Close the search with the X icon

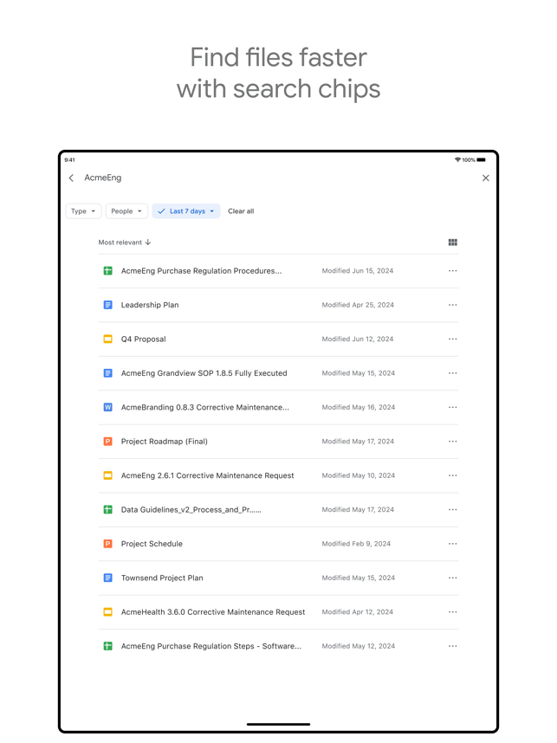[485, 178]
